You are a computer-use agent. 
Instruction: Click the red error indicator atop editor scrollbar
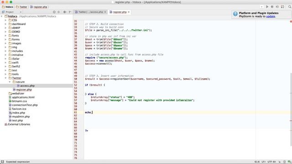coord(291,21)
